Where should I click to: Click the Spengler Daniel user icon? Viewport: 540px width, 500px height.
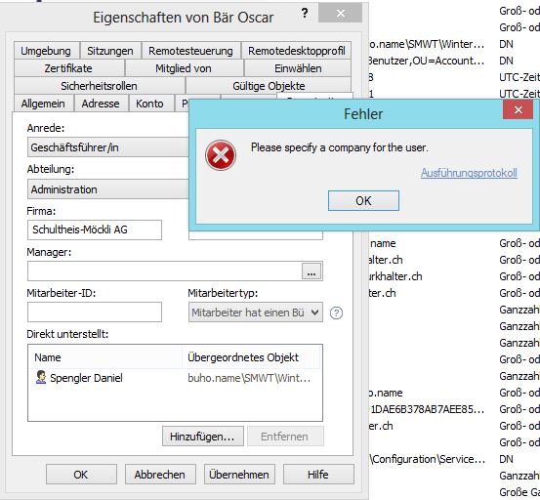click(41, 377)
